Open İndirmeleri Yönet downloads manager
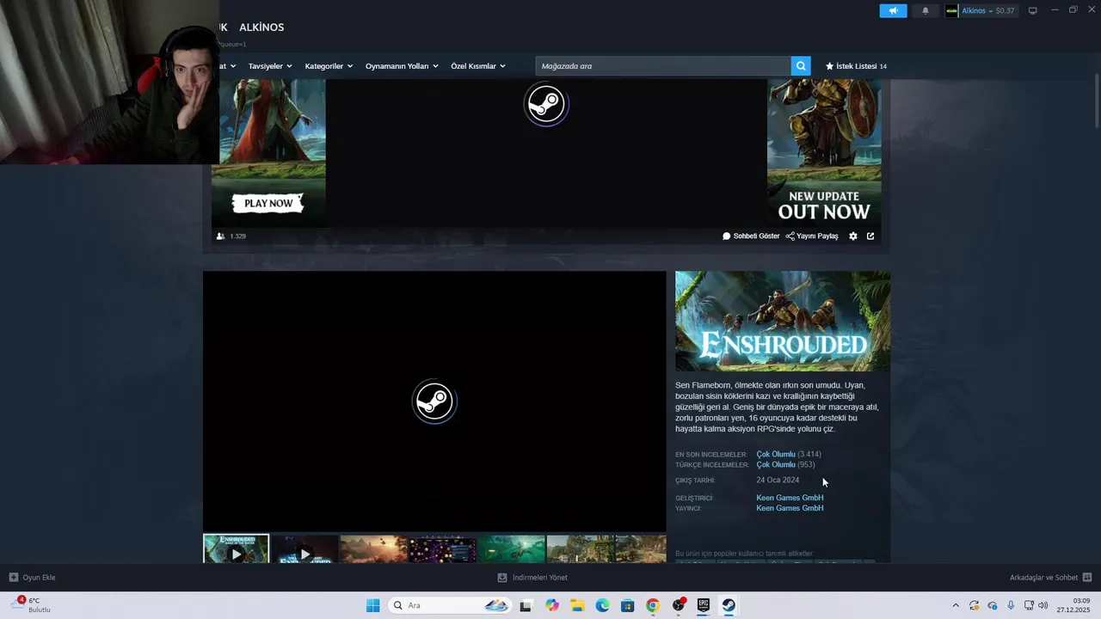 (x=532, y=578)
